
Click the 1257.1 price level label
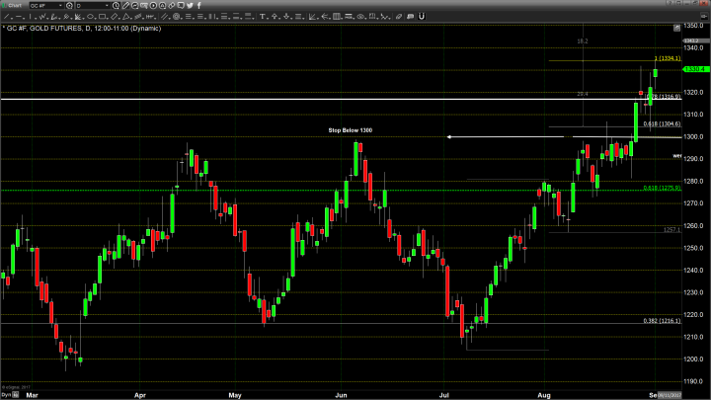coord(672,229)
